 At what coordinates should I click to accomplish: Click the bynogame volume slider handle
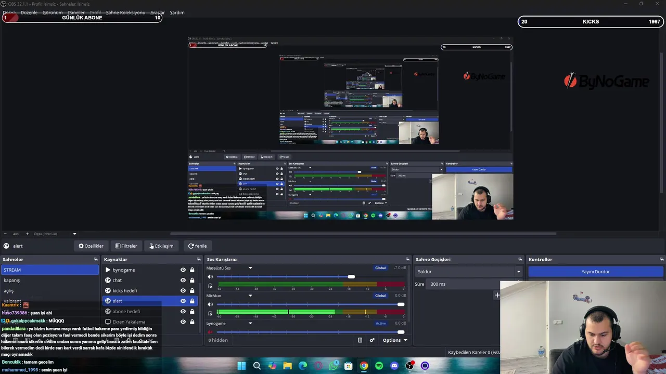pyautogui.click(x=401, y=332)
